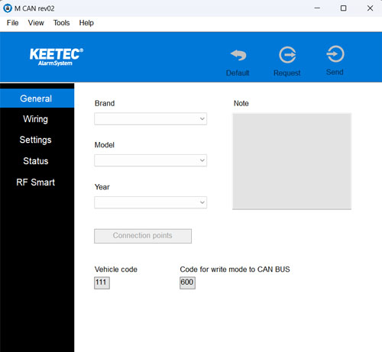Click the Vehicle code field
382x352 pixels.
click(102, 283)
